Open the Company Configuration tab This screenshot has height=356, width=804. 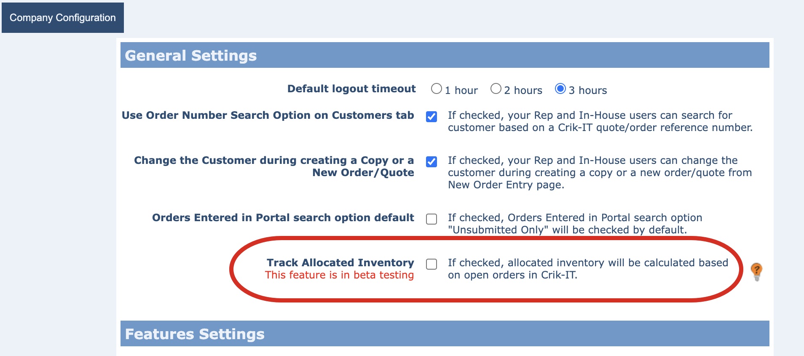pos(63,18)
